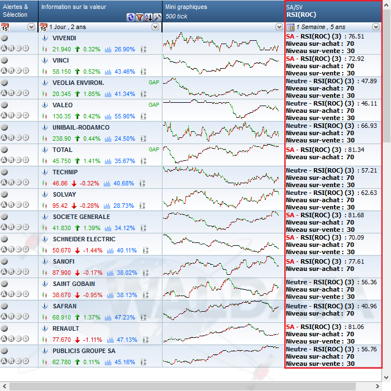This screenshot has height=391, width=391.
Task: Click the calendar icon under Alertes & Sélection
Action: tap(4, 27)
